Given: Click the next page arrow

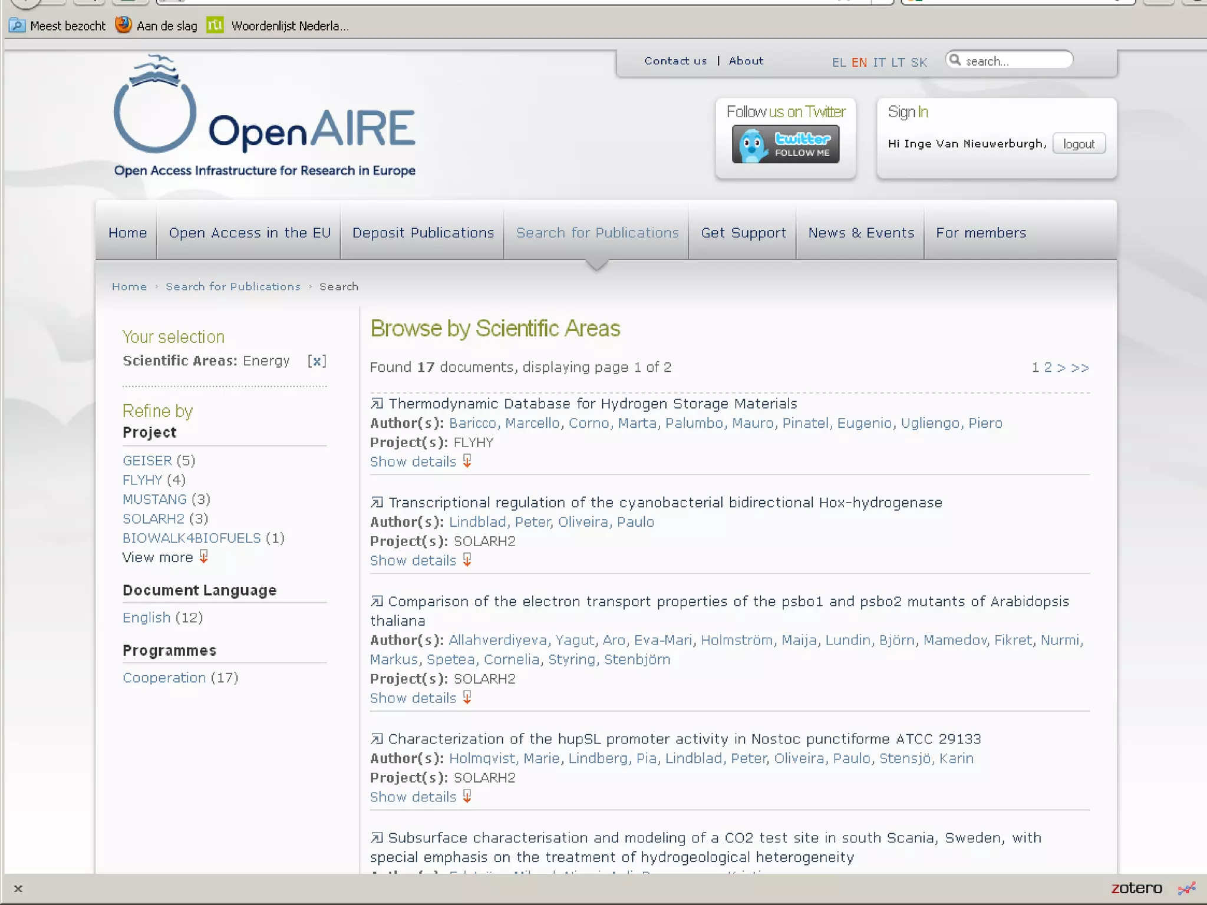Looking at the screenshot, I should click(1061, 368).
